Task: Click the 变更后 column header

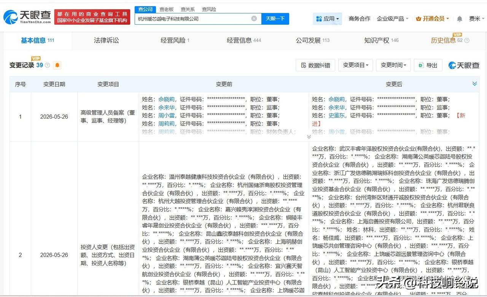Action: click(x=394, y=84)
